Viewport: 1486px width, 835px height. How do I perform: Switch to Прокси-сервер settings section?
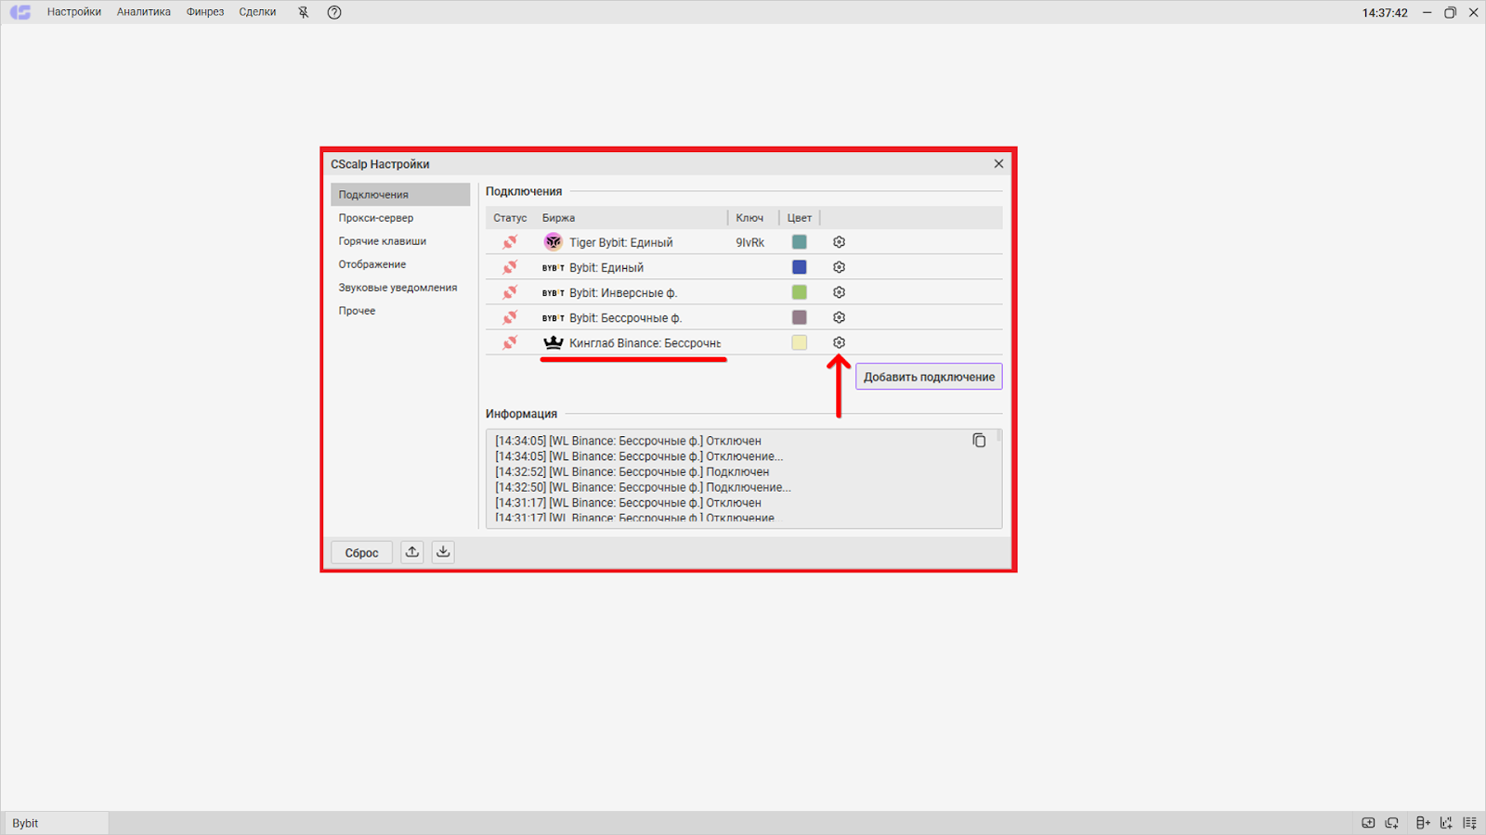coord(375,218)
